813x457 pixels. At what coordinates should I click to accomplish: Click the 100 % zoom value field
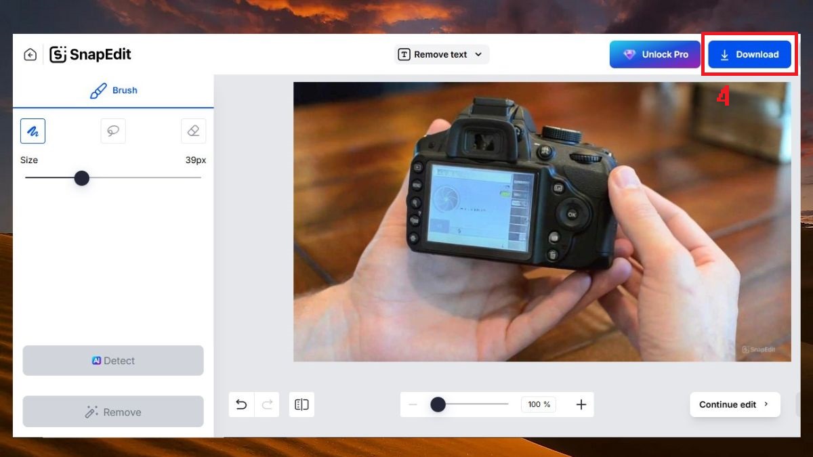click(x=539, y=404)
